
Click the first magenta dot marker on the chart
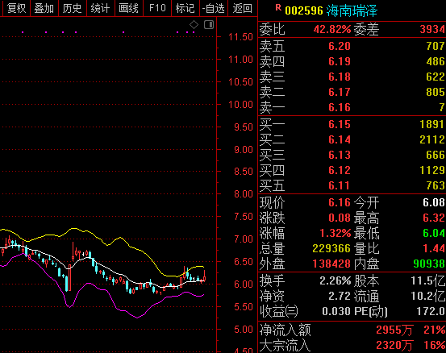(23, 32)
